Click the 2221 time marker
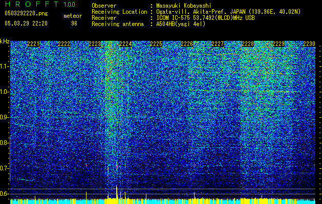 [x=33, y=44]
